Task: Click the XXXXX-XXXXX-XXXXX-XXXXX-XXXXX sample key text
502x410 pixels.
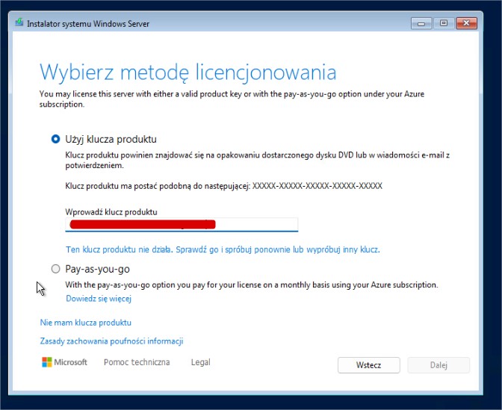Action: (x=317, y=186)
